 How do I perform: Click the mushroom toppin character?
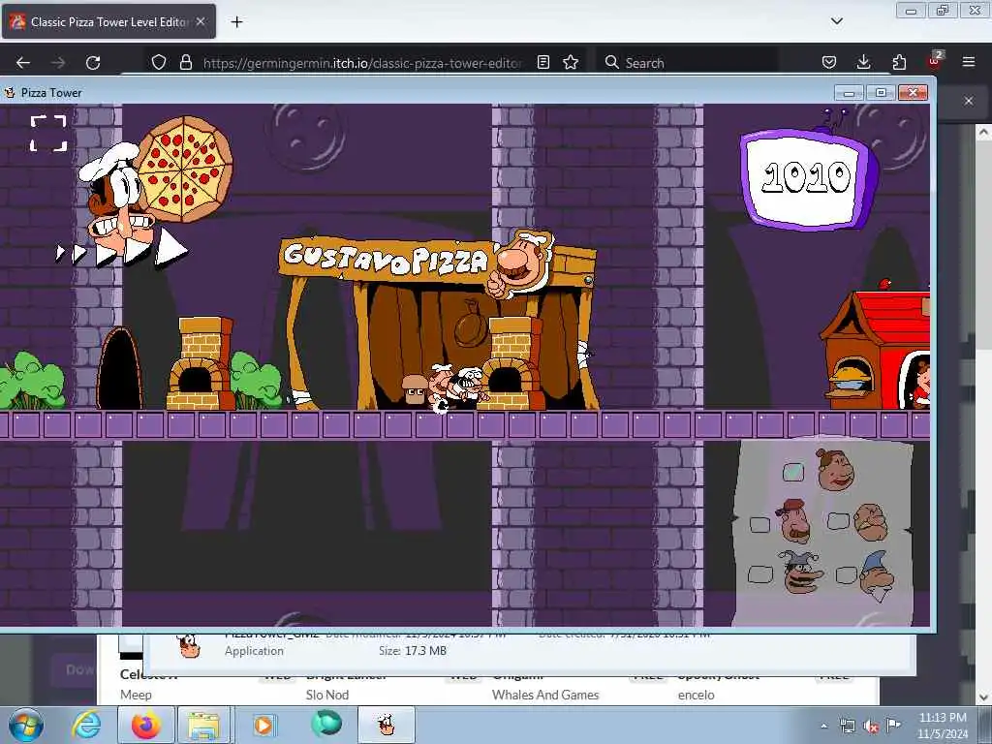[415, 388]
